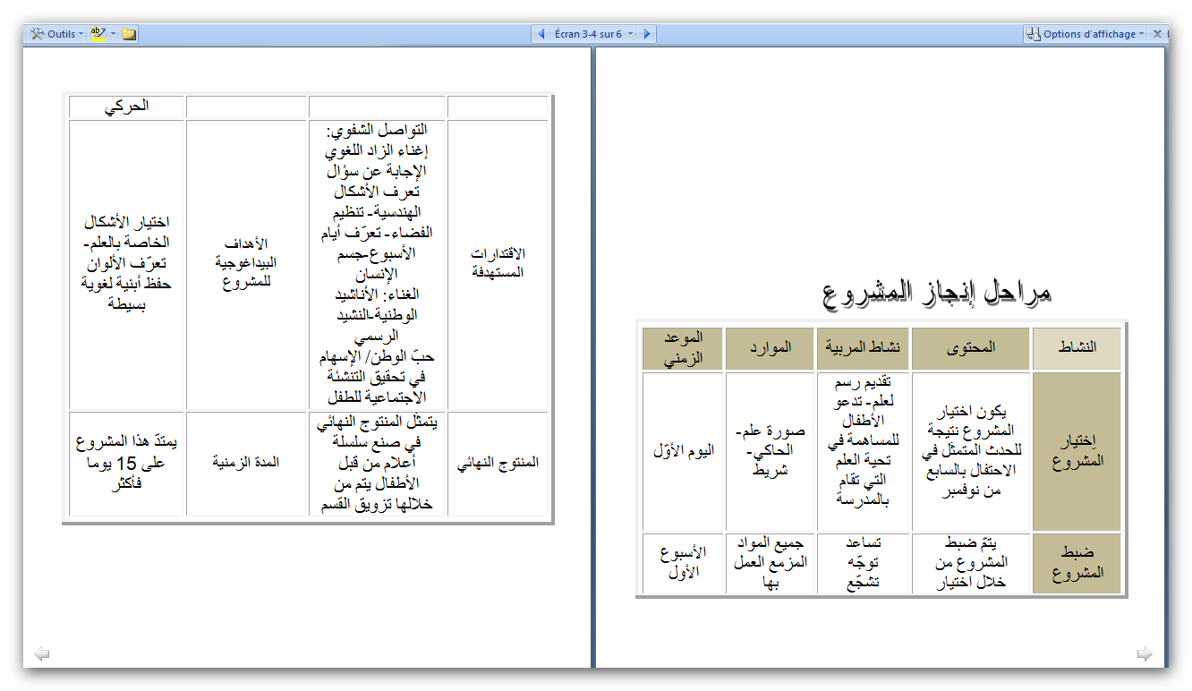Click the الاقتدارات المستهدفة cell
This screenshot has width=1192, height=691.
[498, 265]
